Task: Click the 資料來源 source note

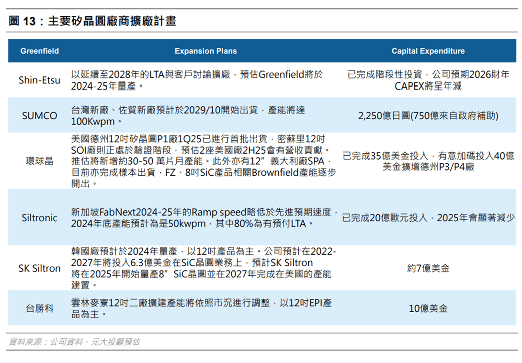Action: 74,342
